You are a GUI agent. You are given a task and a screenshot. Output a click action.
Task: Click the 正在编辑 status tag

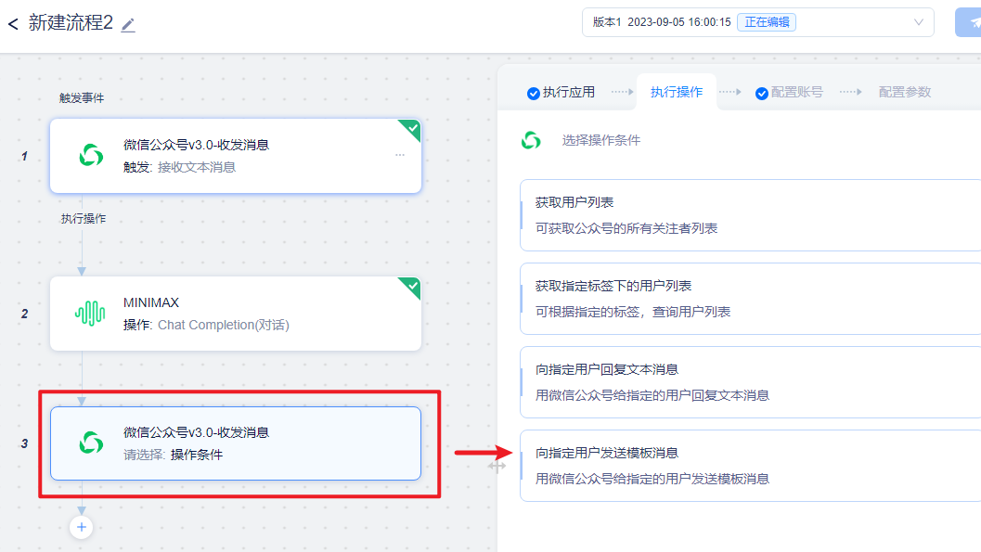767,22
